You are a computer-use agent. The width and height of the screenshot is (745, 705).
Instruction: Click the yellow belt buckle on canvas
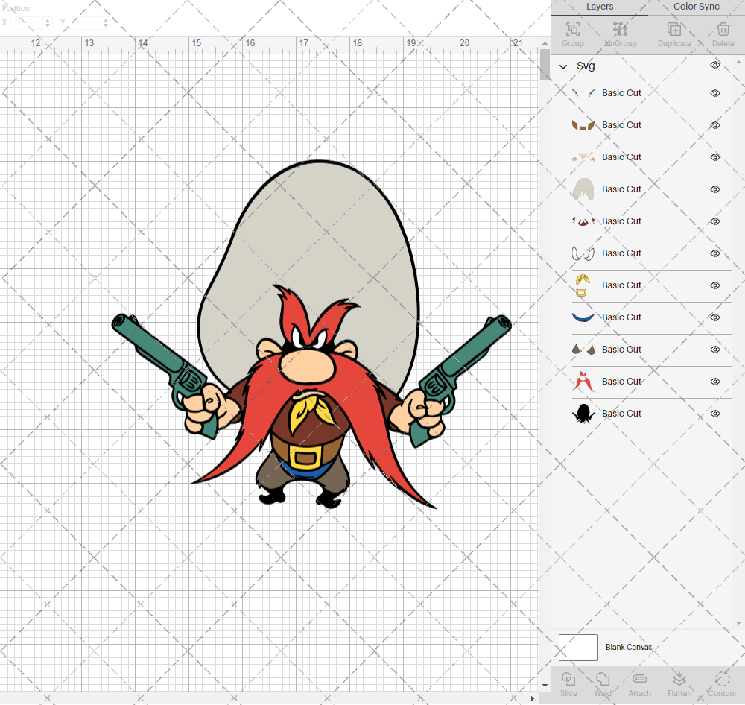[305, 458]
